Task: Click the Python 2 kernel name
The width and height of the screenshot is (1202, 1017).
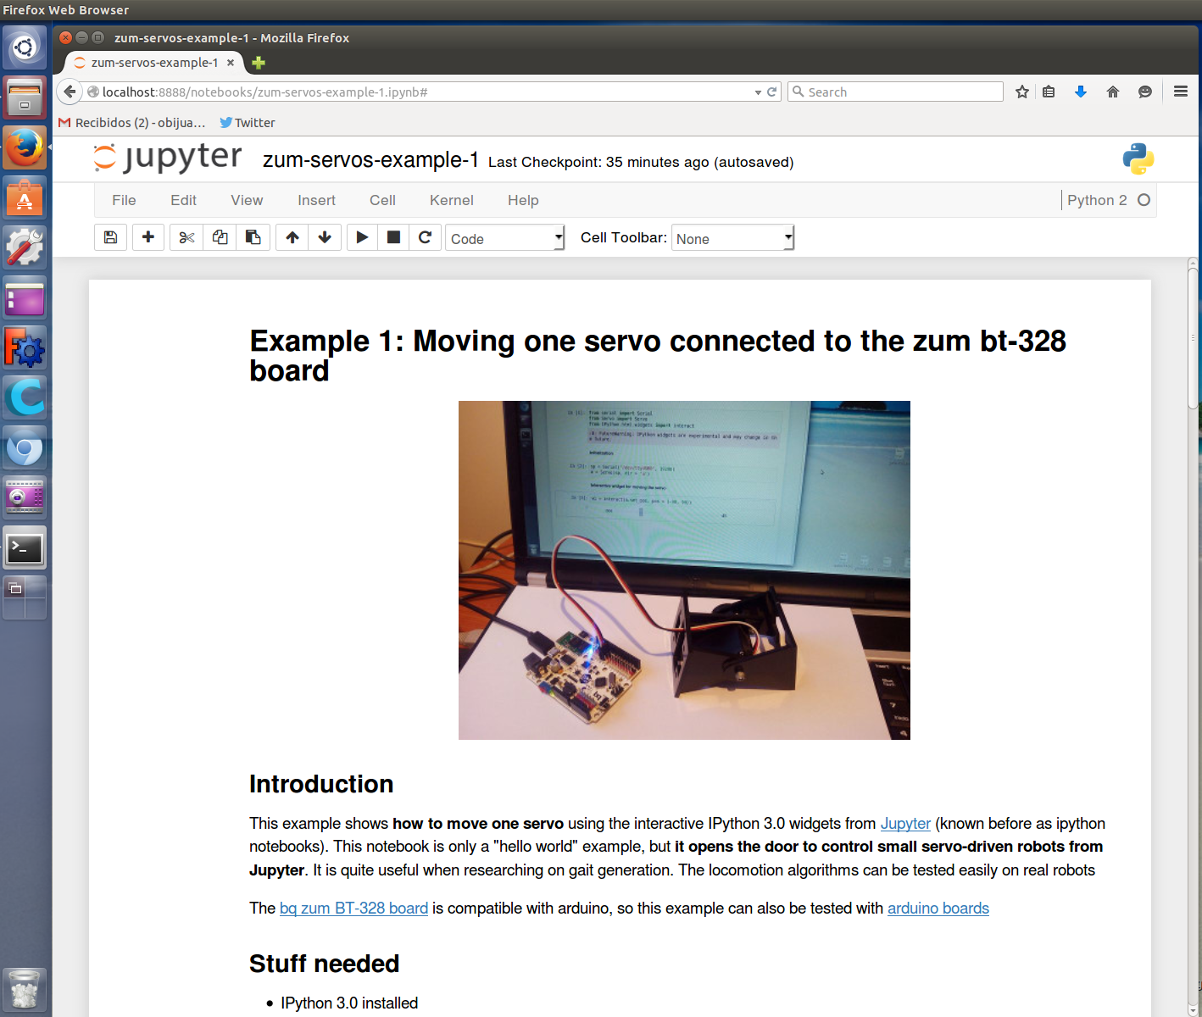Action: coord(1097,200)
